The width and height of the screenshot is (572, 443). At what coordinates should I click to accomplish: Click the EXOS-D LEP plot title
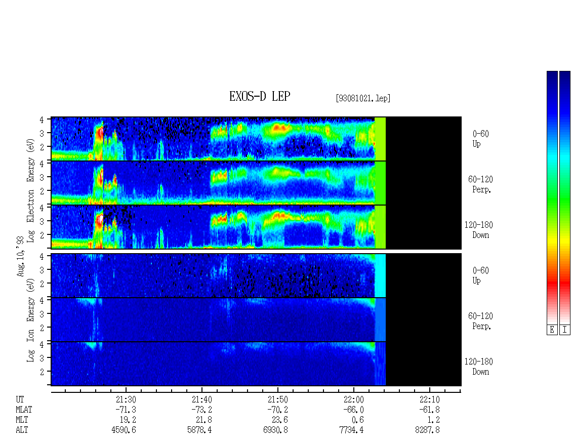[260, 96]
